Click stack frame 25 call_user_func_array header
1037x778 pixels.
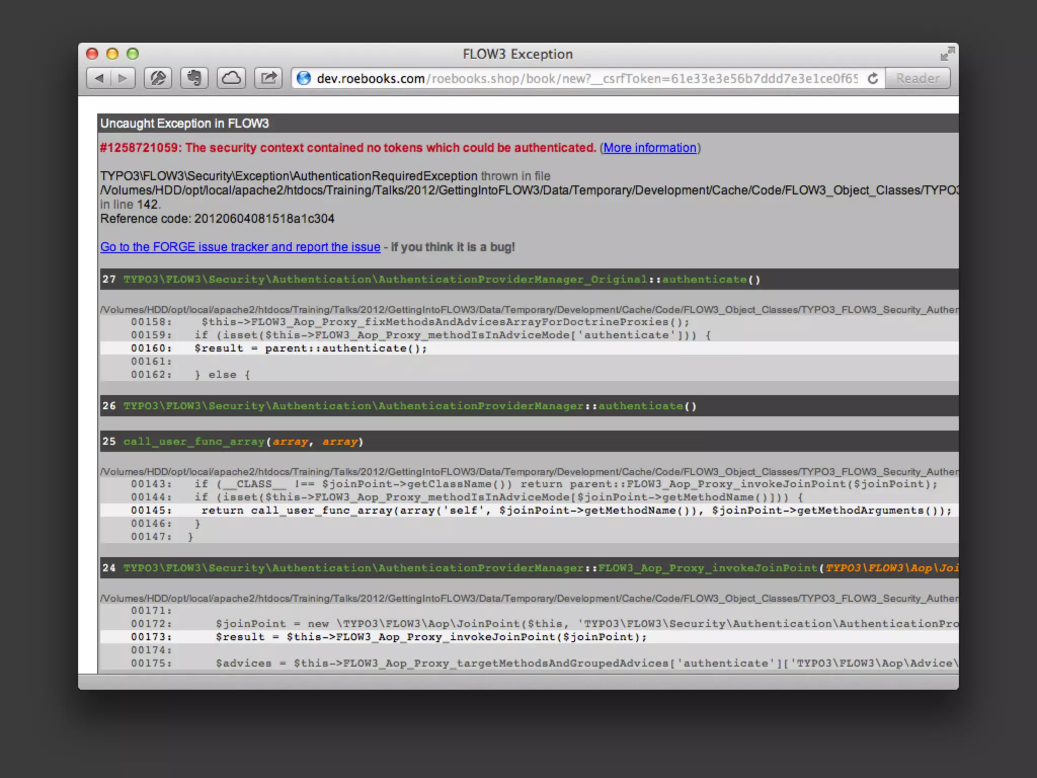(243, 442)
